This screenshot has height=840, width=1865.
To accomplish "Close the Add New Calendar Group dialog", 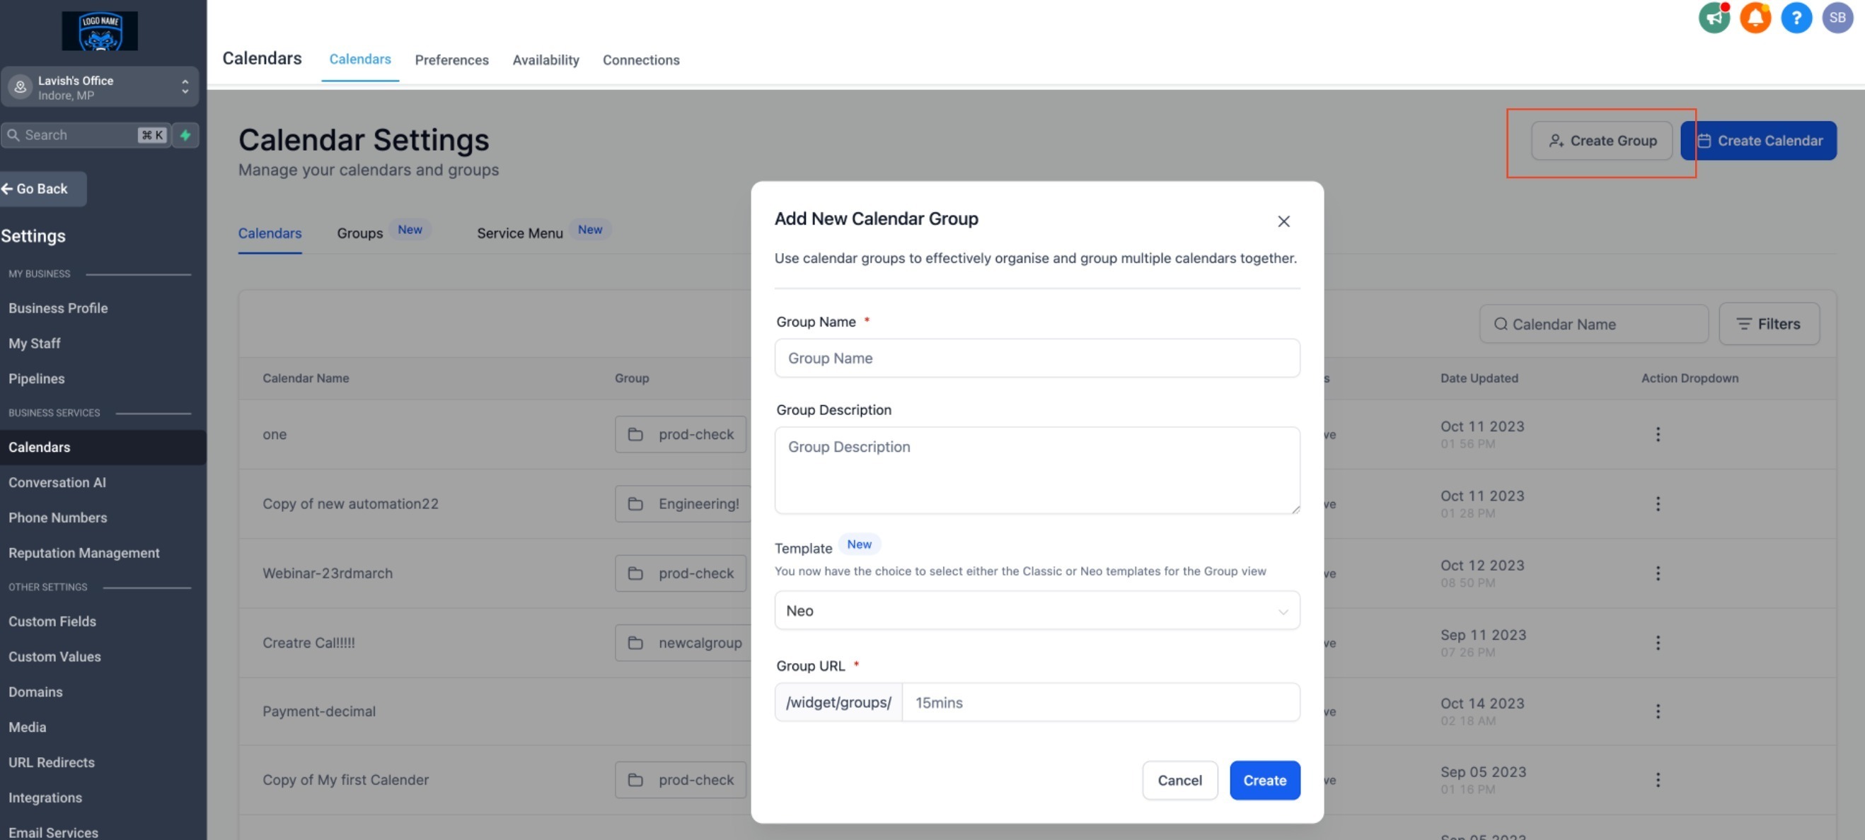I will (x=1283, y=221).
